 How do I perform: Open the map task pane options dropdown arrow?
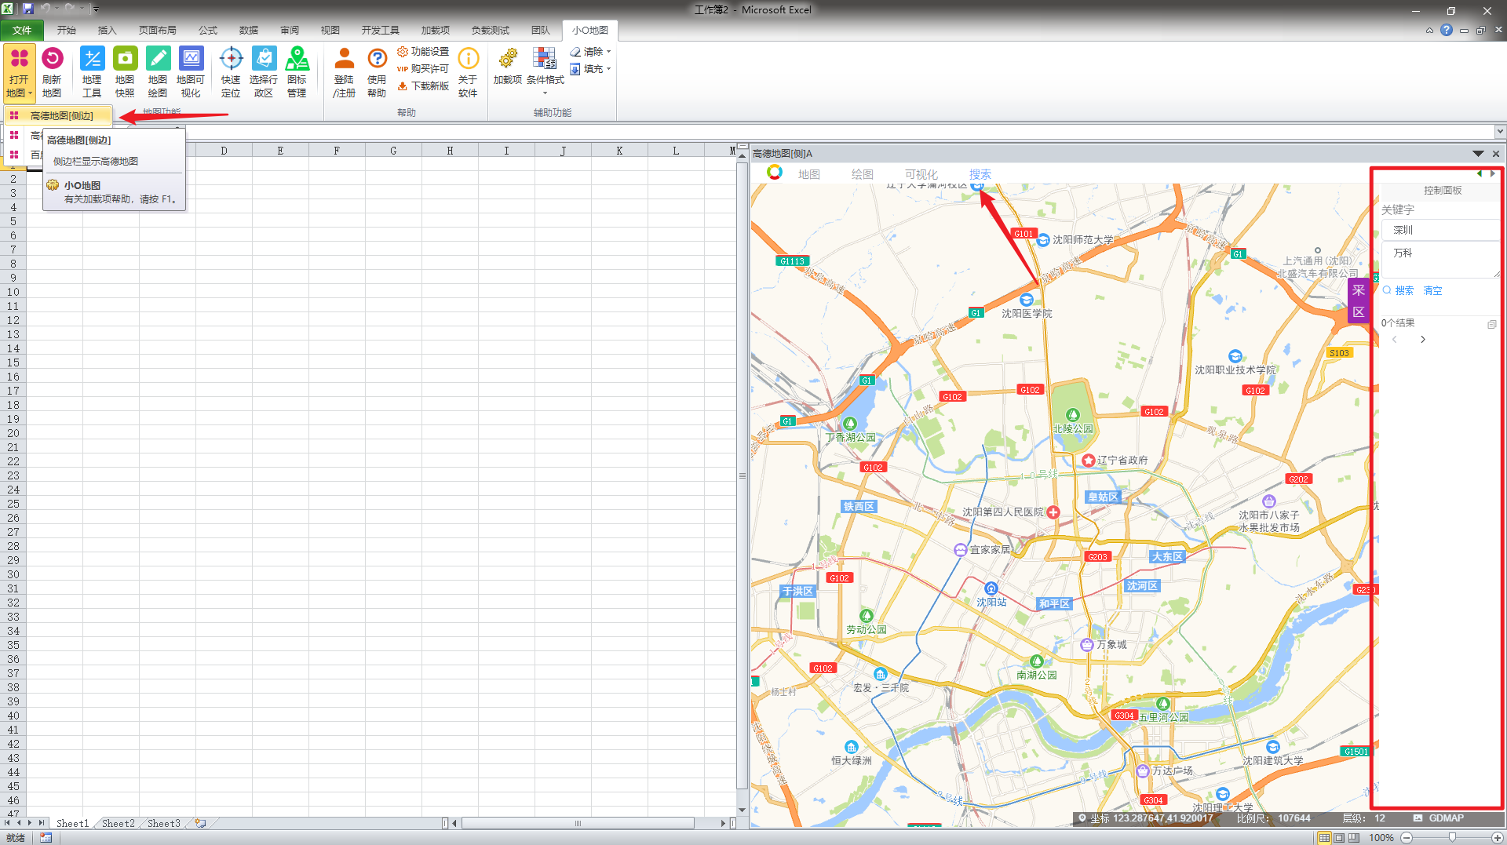click(x=1478, y=154)
